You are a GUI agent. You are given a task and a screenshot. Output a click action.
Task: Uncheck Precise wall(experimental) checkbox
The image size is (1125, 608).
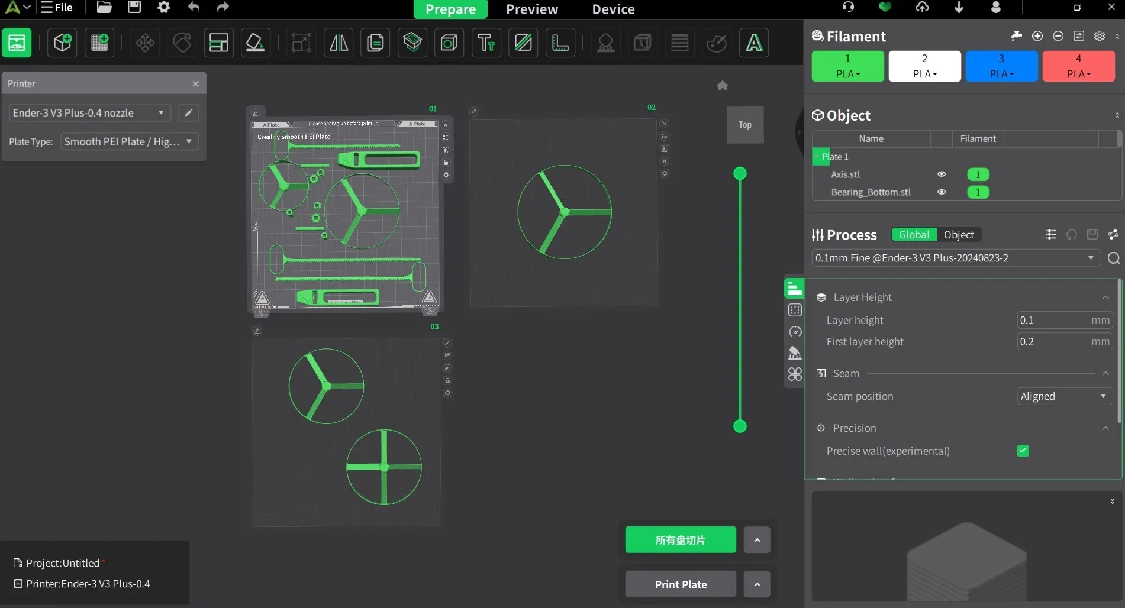click(1023, 451)
